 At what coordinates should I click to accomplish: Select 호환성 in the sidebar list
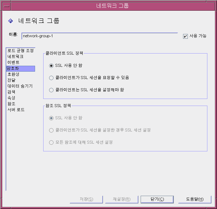point(21,74)
